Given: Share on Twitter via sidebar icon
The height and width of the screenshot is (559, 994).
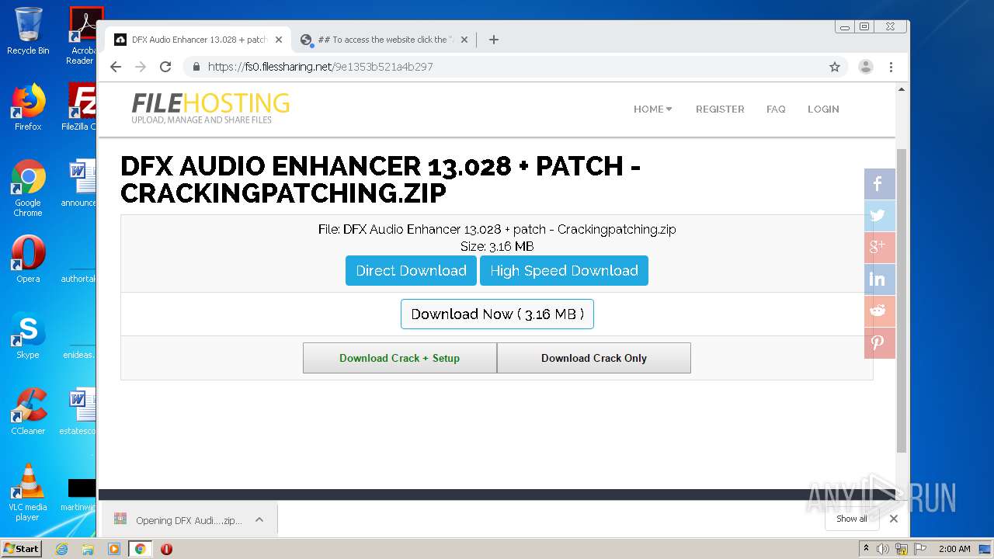Looking at the screenshot, I should coord(880,216).
